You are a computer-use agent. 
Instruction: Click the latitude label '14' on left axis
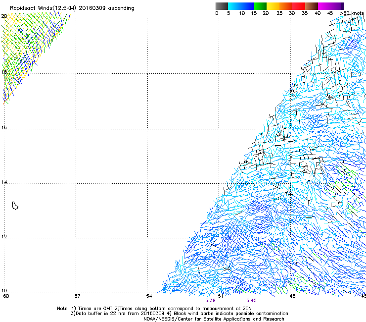(4, 182)
